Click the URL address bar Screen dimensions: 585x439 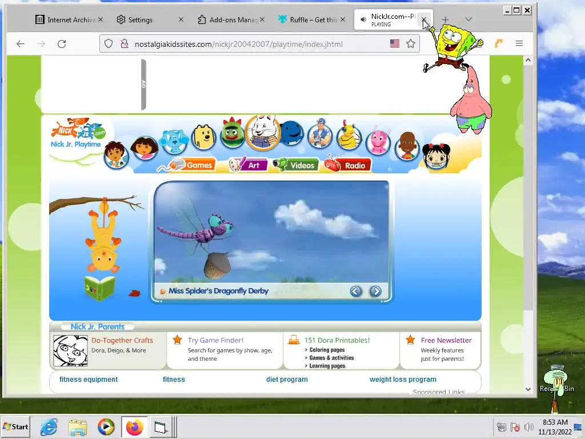tap(259, 44)
